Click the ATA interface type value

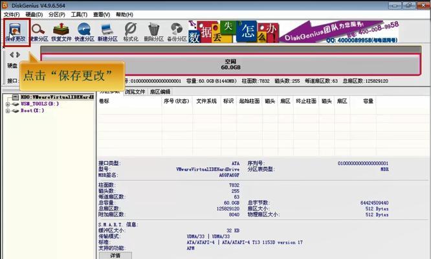[x=236, y=163]
